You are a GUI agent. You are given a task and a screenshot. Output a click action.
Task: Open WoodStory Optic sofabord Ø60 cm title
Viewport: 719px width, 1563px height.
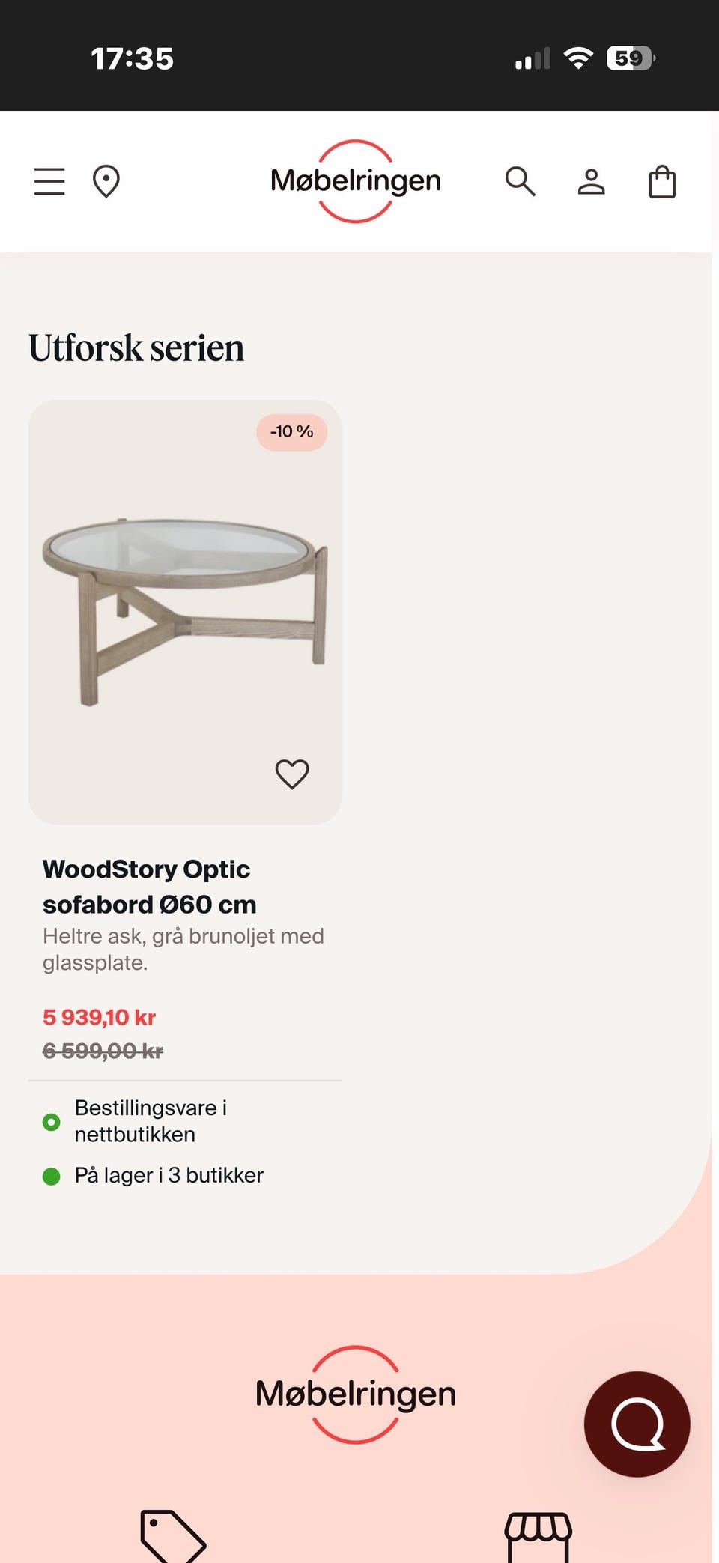(149, 887)
